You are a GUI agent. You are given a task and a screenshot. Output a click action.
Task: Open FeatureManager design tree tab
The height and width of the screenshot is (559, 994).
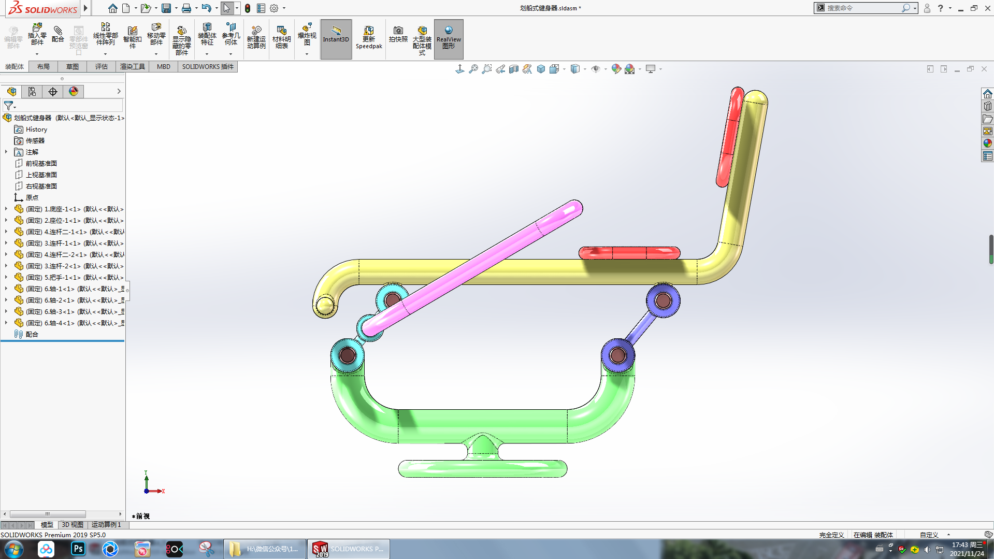tap(11, 92)
